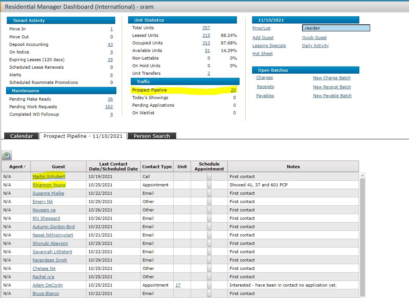View Pending Work Requests count 162

coord(109,107)
